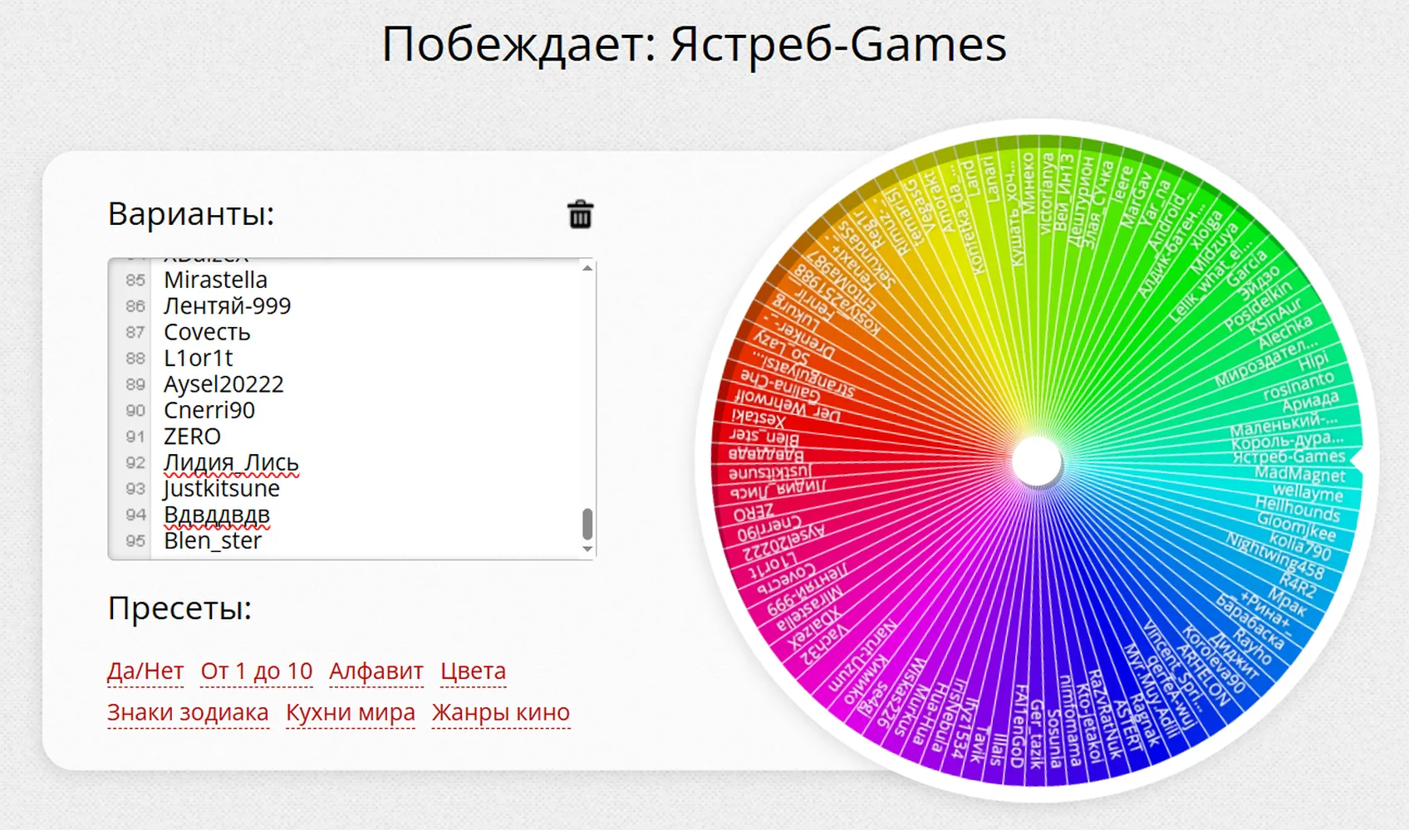This screenshot has width=1409, height=830.
Task: Click the Midzuya wheel segment
Action: click(1215, 248)
